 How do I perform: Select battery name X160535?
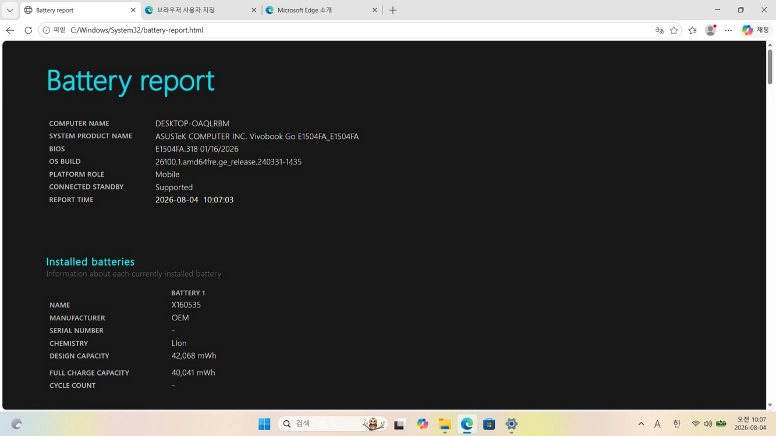(186, 305)
